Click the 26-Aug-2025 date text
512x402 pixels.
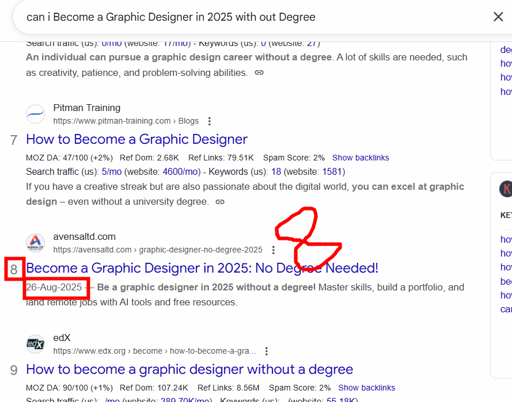(x=54, y=287)
